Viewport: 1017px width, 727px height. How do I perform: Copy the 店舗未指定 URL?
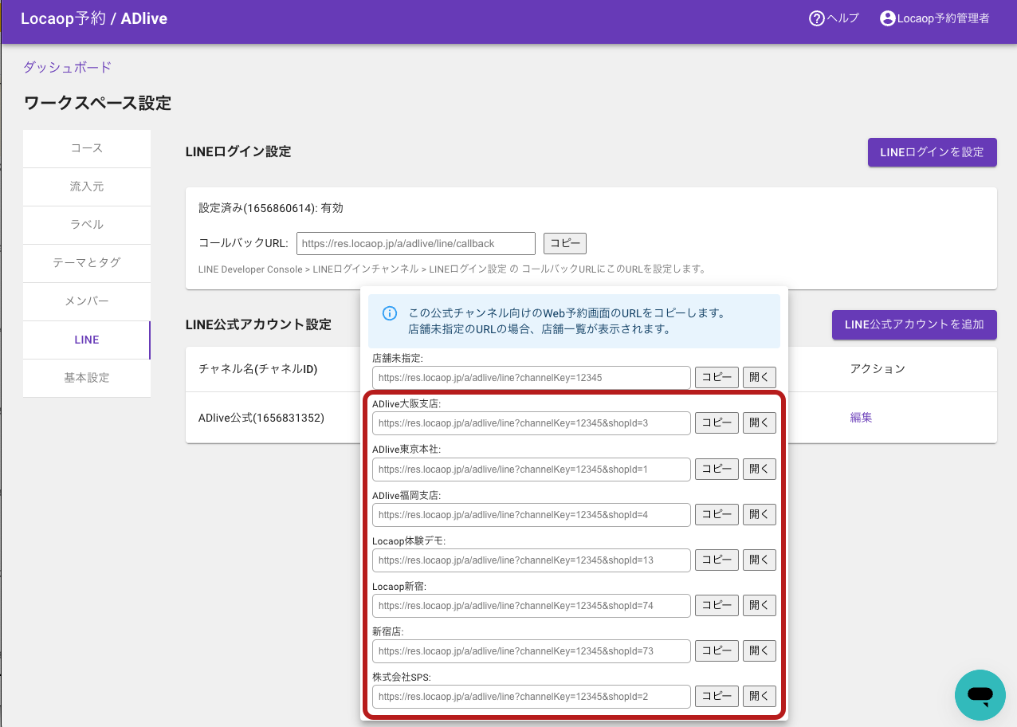717,378
